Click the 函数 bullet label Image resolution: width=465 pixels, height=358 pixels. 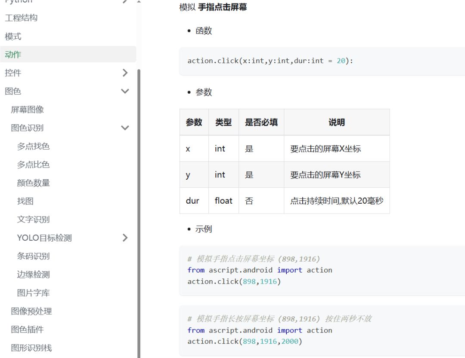click(203, 31)
